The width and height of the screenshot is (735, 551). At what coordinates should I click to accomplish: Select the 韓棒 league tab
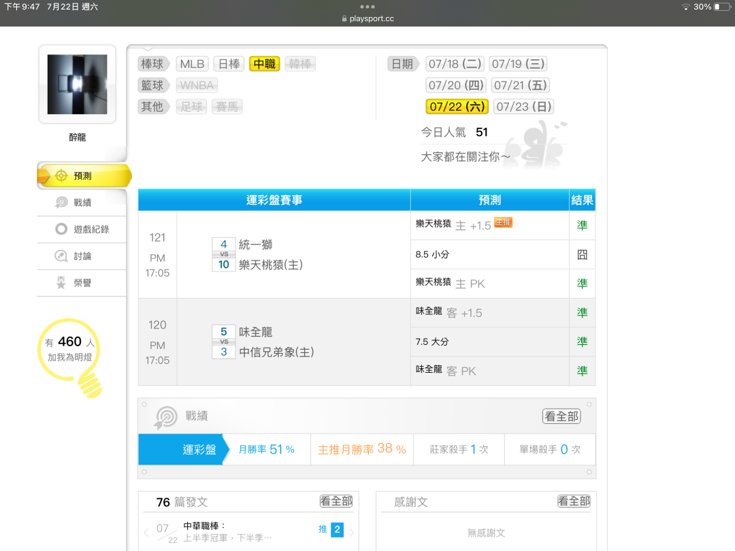pos(300,64)
